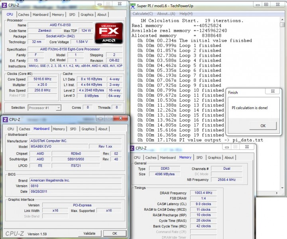Open About tab in top CPU-Z window
The image size is (287, 239).
(x=102, y=15)
